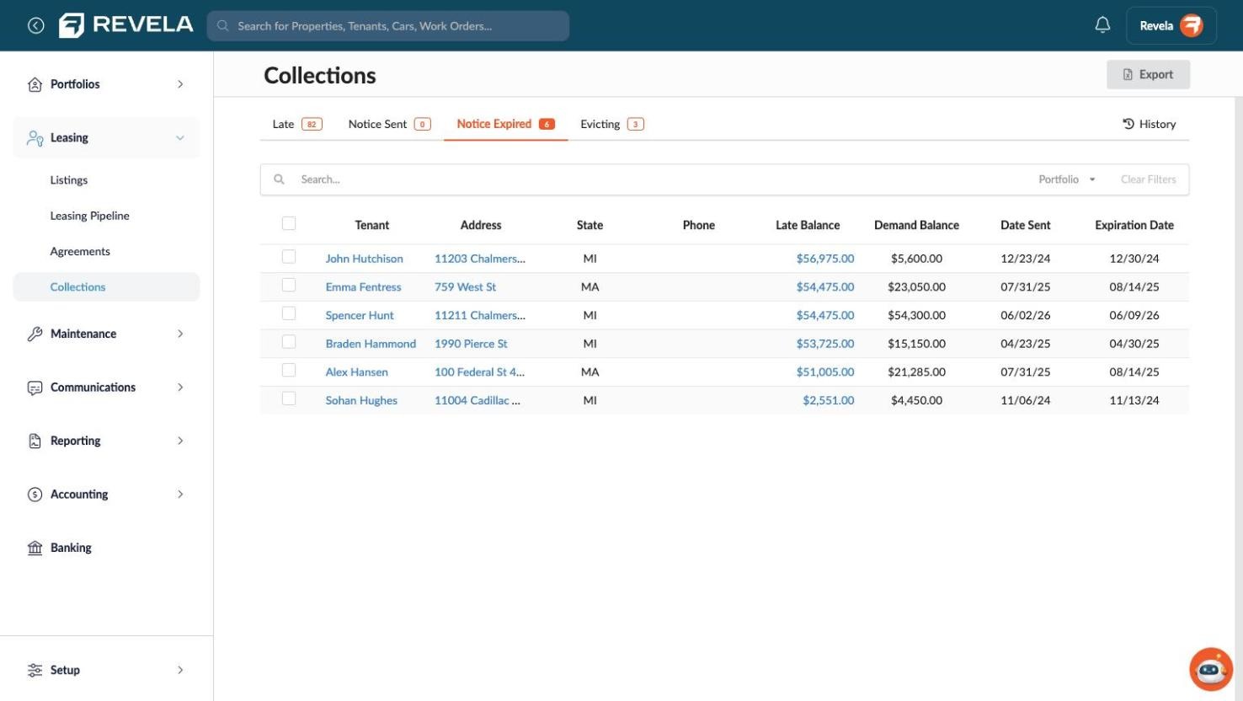This screenshot has width=1243, height=701.
Task: Click Clear Filters
Action: (1148, 179)
